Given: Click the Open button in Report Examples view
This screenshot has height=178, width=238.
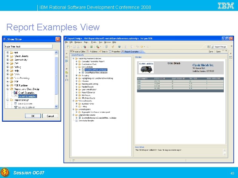Looking at the screenshot, I should 218,52.
